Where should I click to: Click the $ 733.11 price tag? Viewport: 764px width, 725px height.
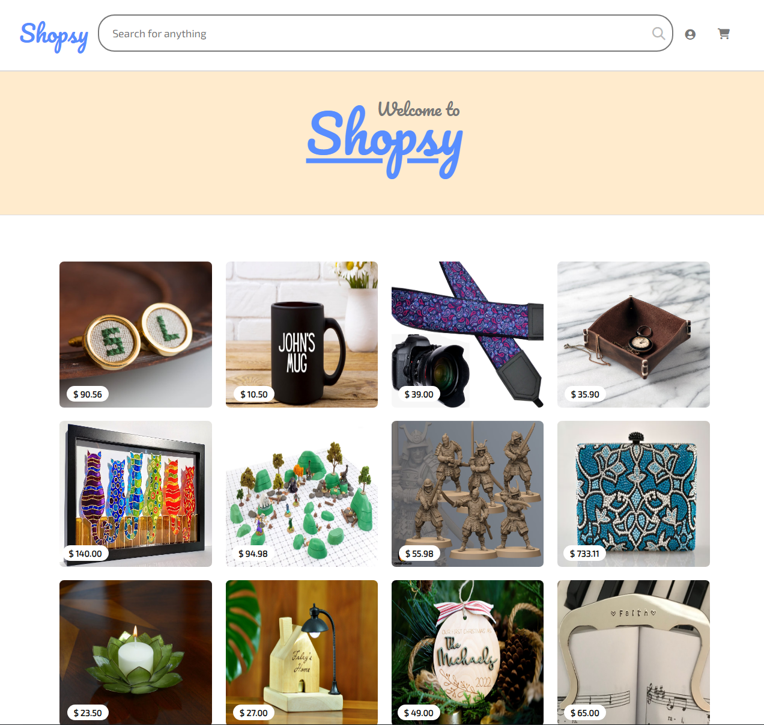pyautogui.click(x=584, y=554)
